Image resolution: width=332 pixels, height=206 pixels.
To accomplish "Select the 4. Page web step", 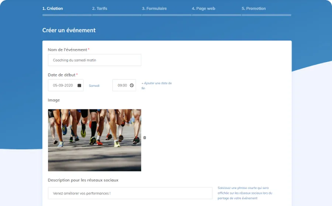I will pos(204,8).
